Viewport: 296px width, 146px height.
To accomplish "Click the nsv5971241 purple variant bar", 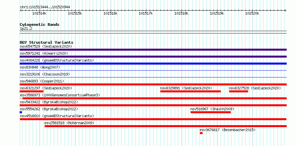I will (153, 57).
